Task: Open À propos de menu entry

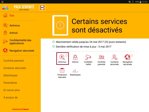Action: pos(10,97)
